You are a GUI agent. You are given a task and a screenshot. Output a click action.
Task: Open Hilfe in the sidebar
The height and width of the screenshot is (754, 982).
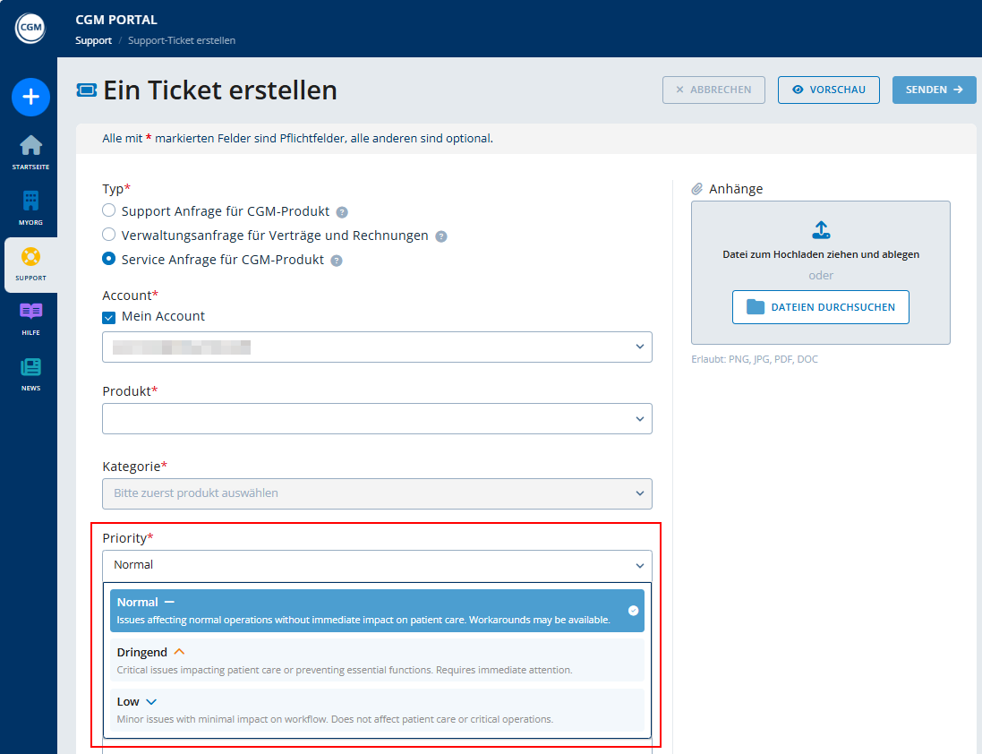click(30, 319)
